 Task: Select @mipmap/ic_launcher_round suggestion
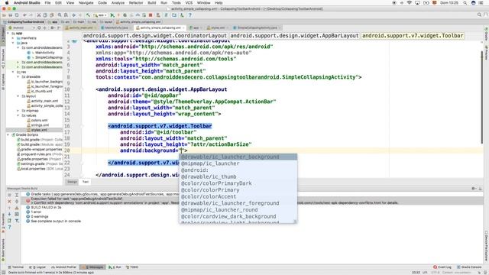tap(238, 210)
